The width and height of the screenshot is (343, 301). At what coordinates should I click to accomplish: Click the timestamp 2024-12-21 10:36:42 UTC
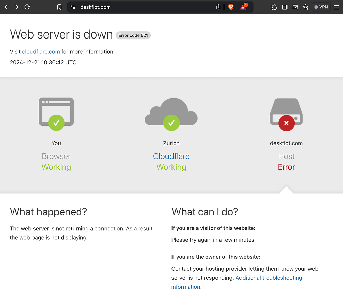pyautogui.click(x=43, y=62)
